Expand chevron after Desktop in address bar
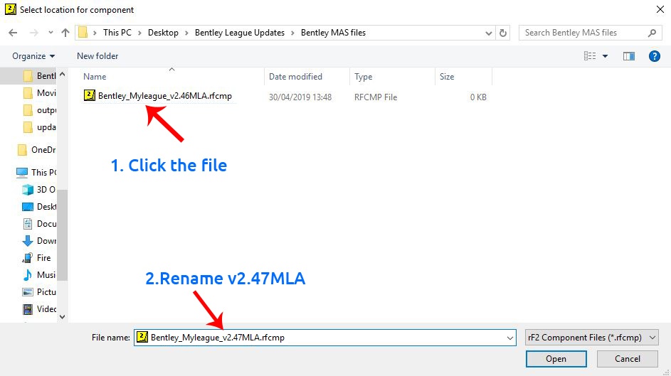Image resolution: width=671 pixels, height=376 pixels. click(x=186, y=33)
